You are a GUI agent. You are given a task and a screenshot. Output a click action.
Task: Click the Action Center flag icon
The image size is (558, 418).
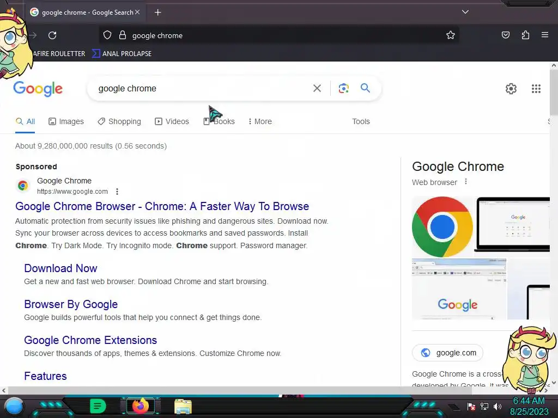(471, 406)
